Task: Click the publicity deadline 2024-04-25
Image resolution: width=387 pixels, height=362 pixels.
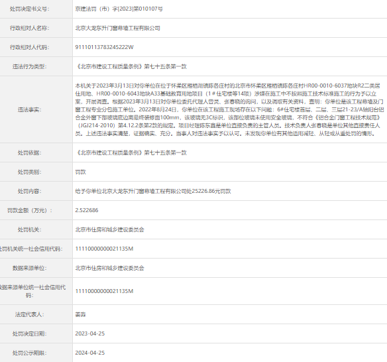Action: click(90, 353)
